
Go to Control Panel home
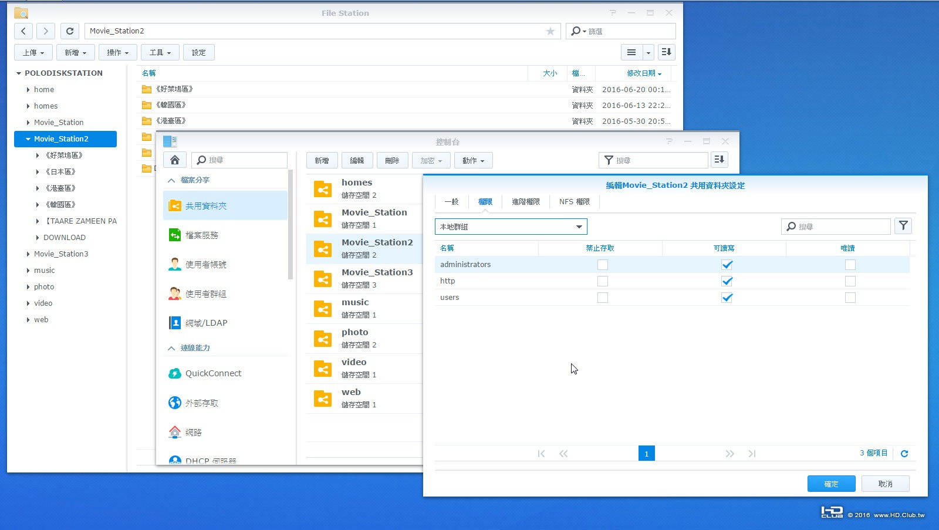(x=175, y=160)
